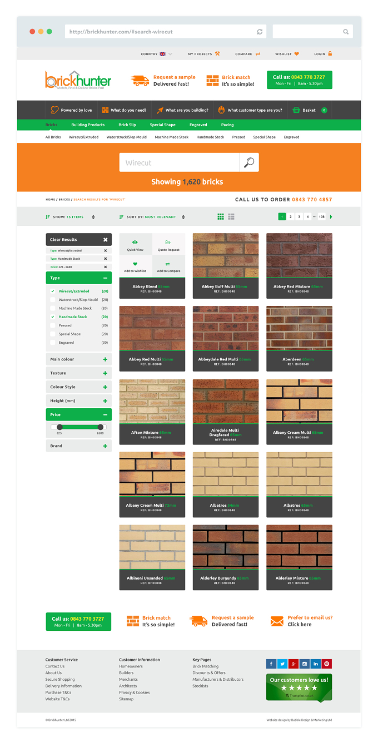Image resolution: width=378 pixels, height=747 pixels.
Task: Open the Basket icon in navigation
Action: point(296,110)
